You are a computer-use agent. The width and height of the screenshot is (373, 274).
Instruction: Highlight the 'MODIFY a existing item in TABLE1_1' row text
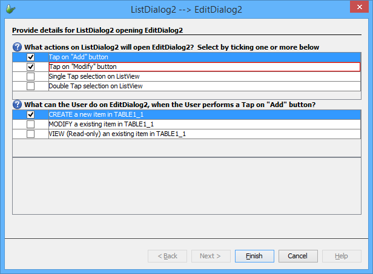click(x=101, y=124)
